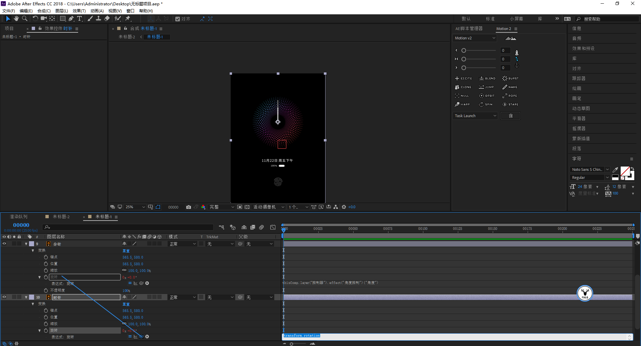Toggle visibility of the 时针 layer
Viewport: 641px width, 346px height.
tap(4, 297)
